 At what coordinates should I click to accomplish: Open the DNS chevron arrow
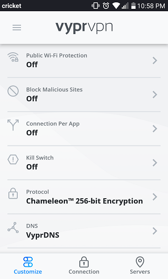(x=155, y=231)
